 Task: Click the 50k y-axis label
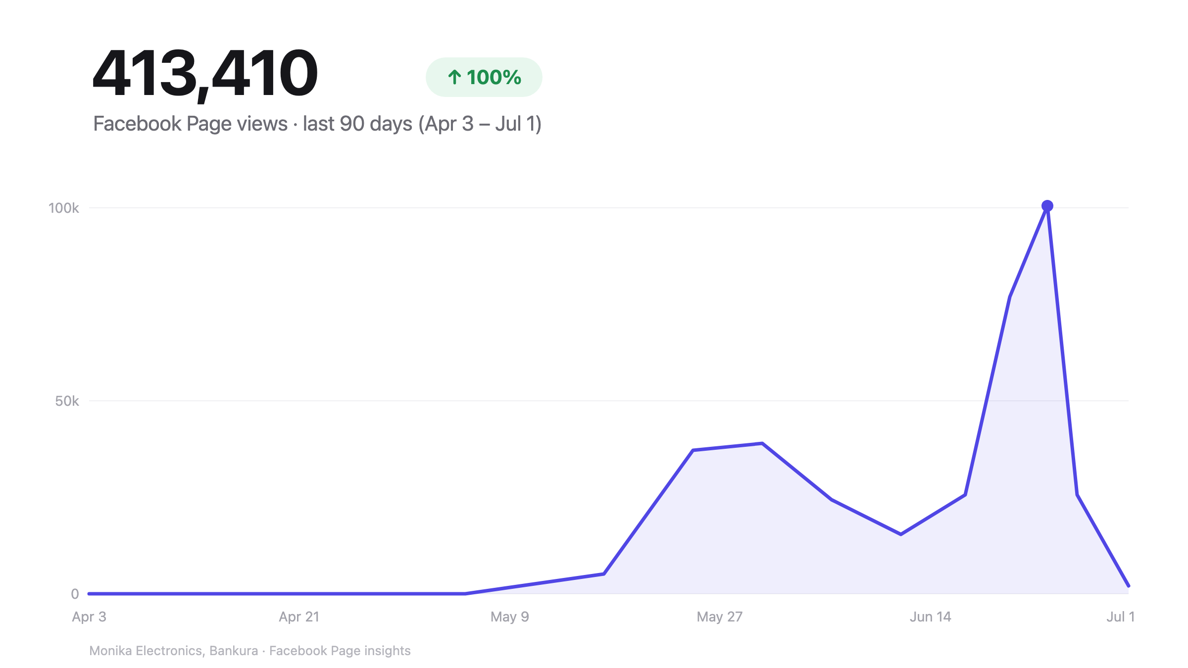67,401
